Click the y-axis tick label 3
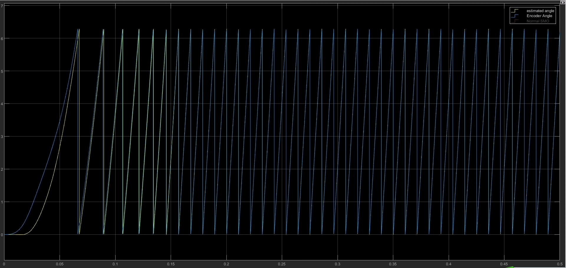The height and width of the screenshot is (268, 566). pyautogui.click(x=2, y=137)
